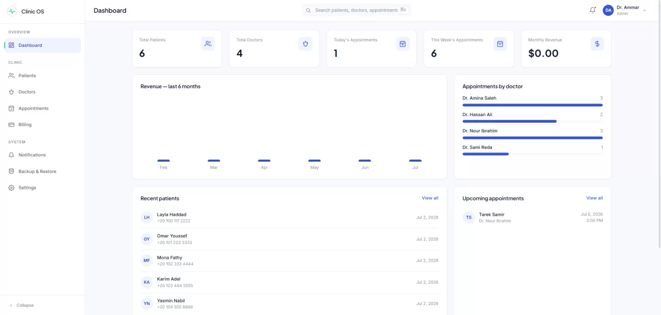Click the Dr. Sami Reda label

coord(478,148)
